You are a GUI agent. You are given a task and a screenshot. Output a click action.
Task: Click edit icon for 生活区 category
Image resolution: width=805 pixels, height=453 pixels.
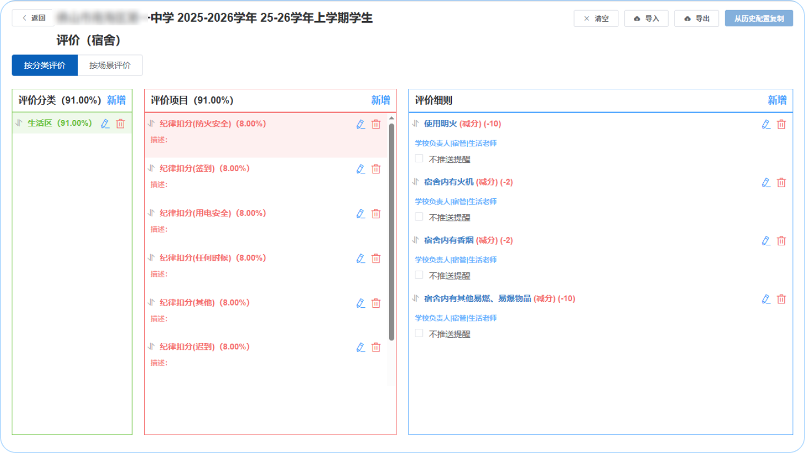105,124
